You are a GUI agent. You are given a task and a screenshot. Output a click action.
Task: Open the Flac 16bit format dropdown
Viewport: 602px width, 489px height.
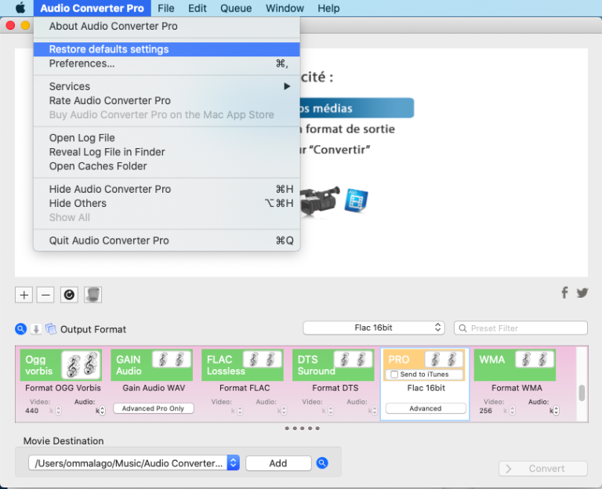click(374, 328)
